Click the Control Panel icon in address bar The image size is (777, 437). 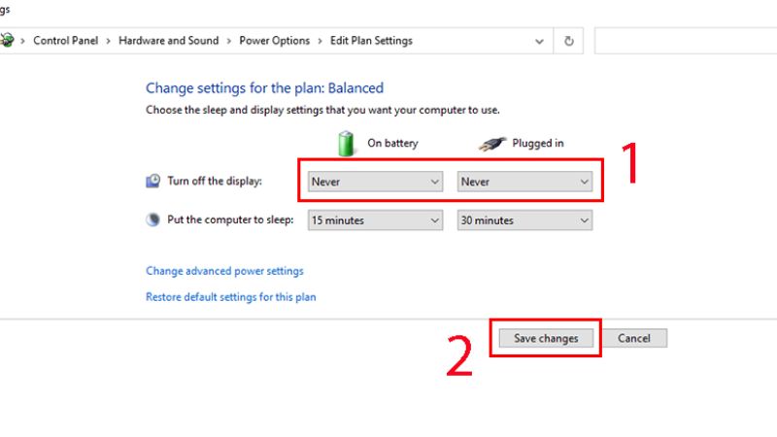8,41
